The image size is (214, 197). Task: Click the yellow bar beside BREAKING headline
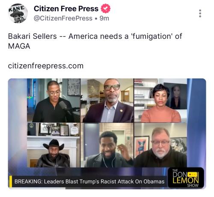11,182
